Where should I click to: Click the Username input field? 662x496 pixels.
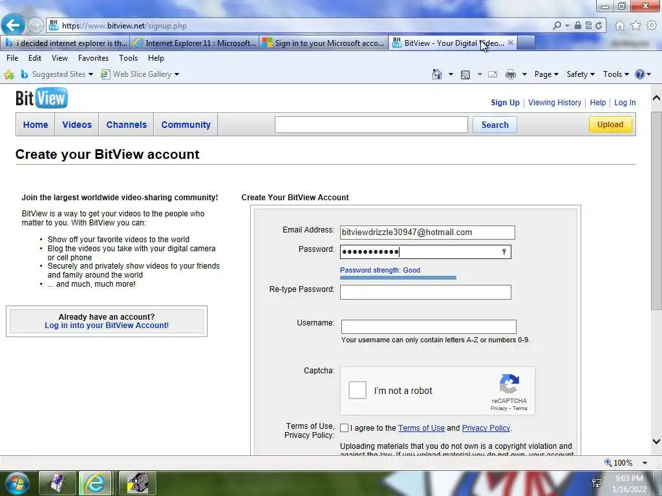tap(429, 326)
